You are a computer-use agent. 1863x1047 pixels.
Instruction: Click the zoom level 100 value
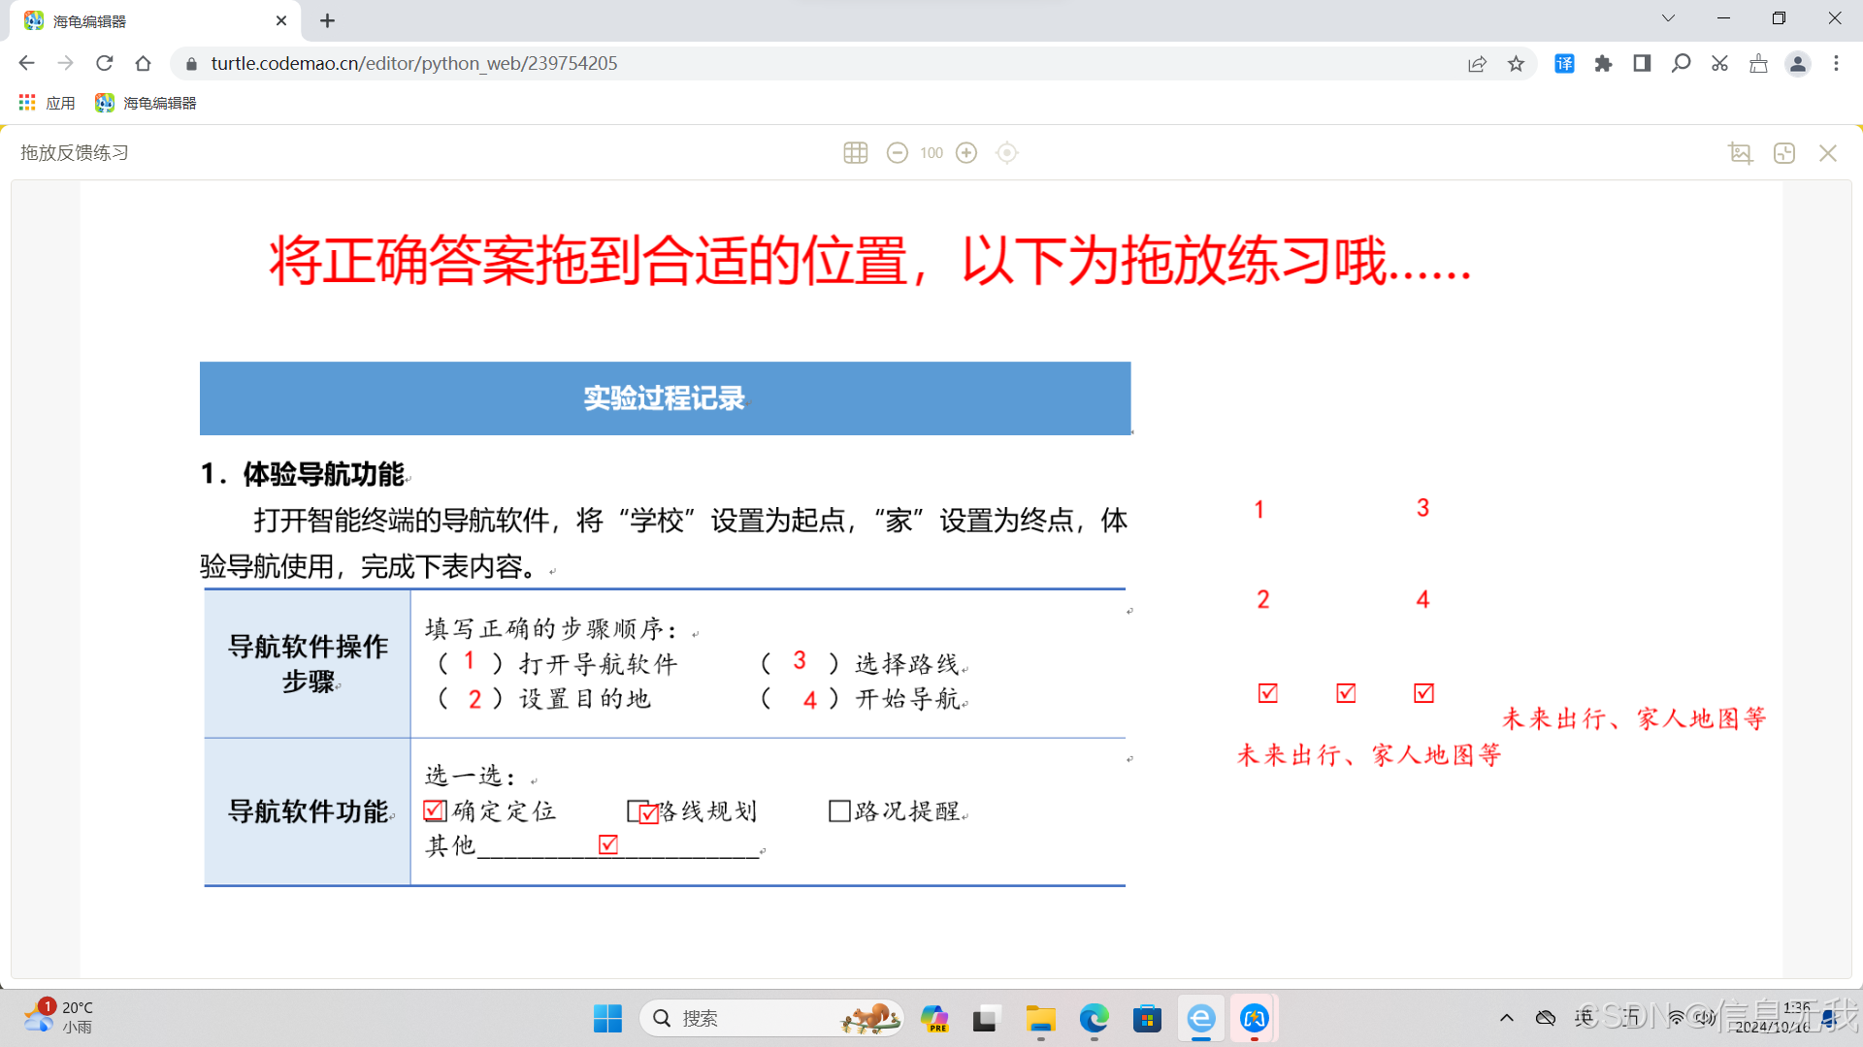point(931,153)
